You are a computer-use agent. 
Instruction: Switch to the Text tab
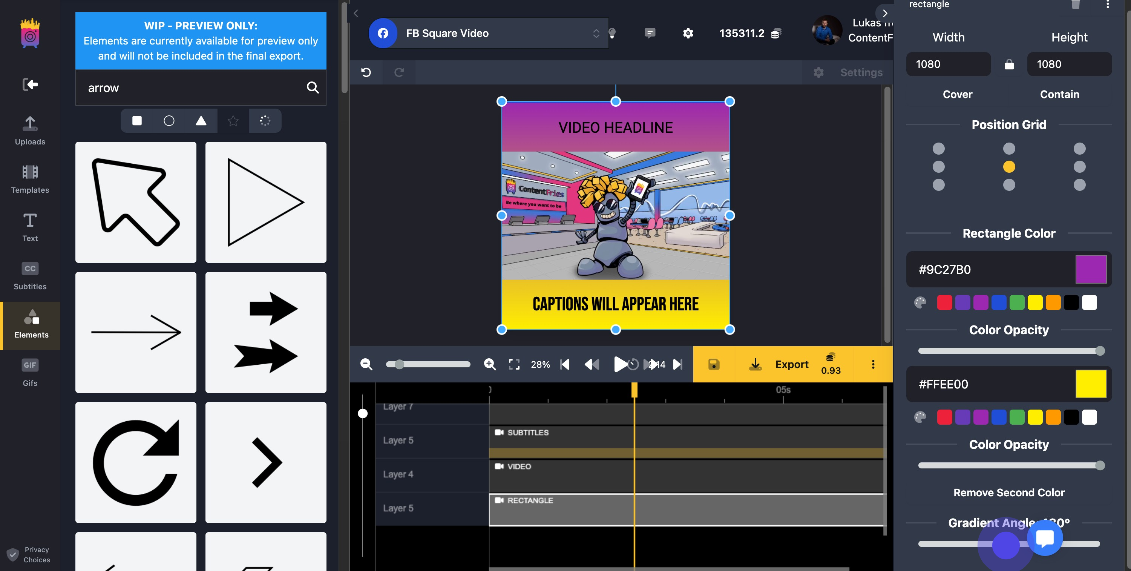click(30, 227)
